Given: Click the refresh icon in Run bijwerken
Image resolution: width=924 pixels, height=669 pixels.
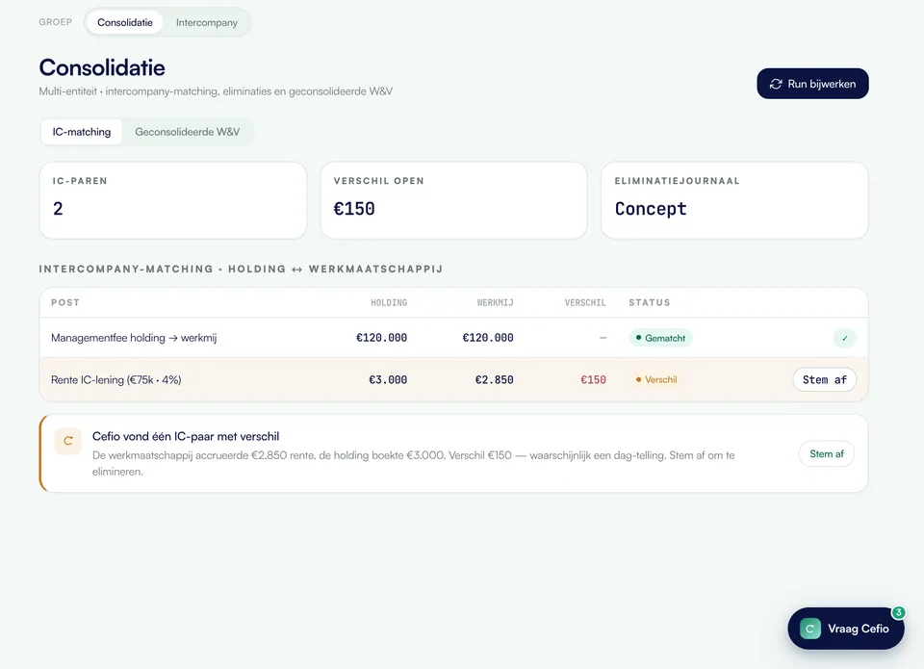Looking at the screenshot, I should pyautogui.click(x=776, y=84).
